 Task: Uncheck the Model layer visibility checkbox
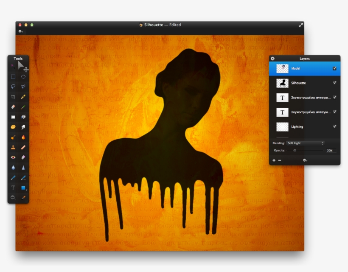pos(335,69)
